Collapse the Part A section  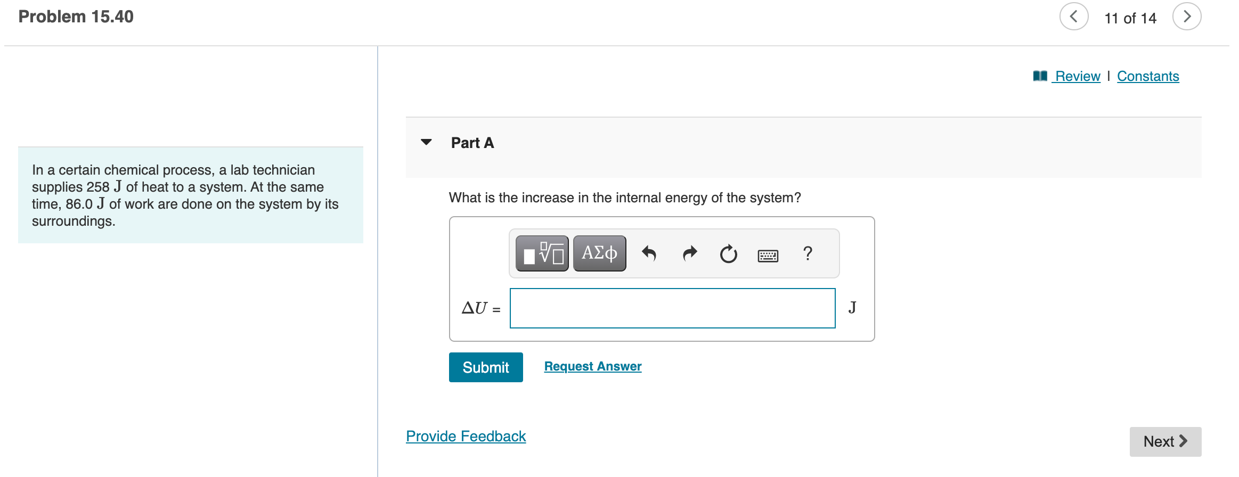[x=426, y=142]
